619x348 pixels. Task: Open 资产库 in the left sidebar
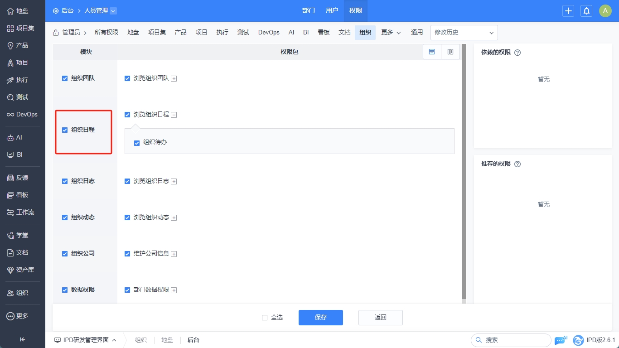[x=22, y=270]
